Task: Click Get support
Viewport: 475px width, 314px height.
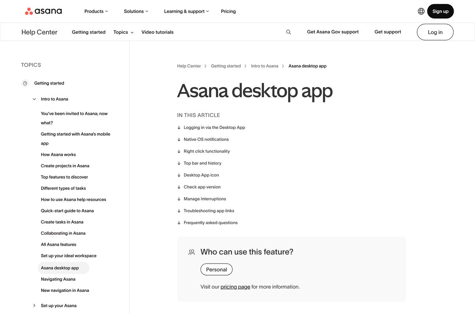Action: (388, 32)
